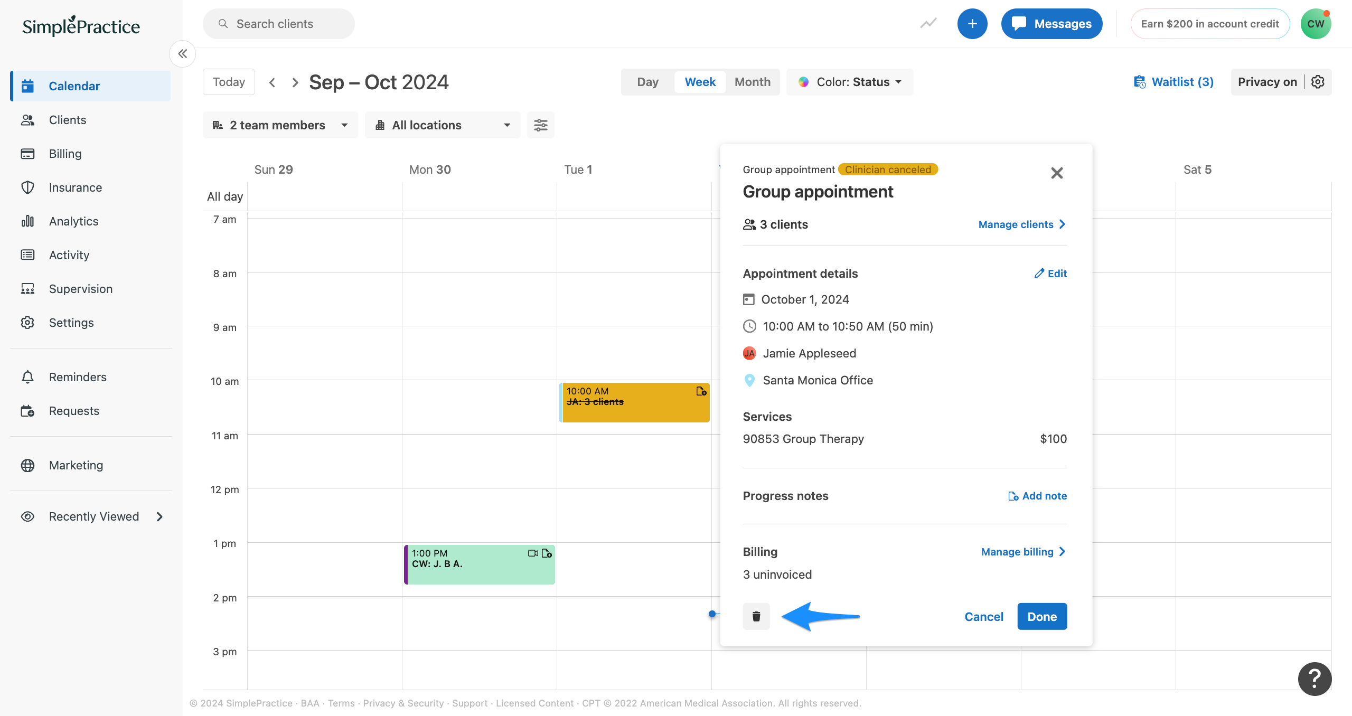Image resolution: width=1352 pixels, height=716 pixels.
Task: Open Reminders in sidebar
Action: pos(90,377)
